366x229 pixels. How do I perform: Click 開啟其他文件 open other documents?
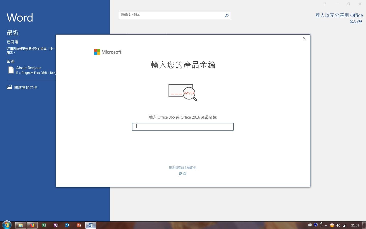click(26, 87)
